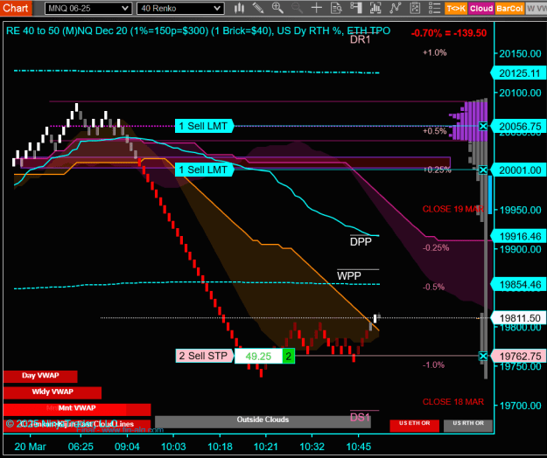This screenshot has width=547, height=458.
Task: Open chart properties list icon
Action: (435, 8)
